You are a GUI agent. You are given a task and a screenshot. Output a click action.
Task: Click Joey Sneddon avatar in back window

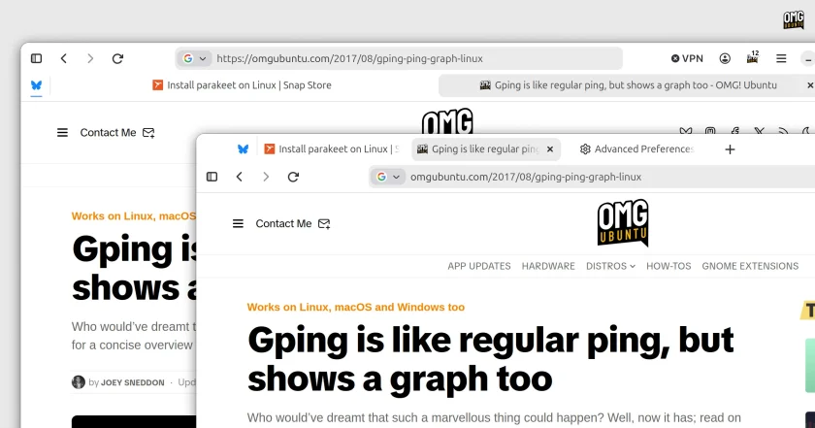(79, 382)
